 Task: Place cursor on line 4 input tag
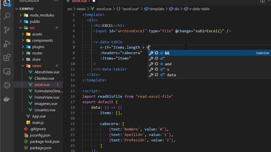click(162, 31)
